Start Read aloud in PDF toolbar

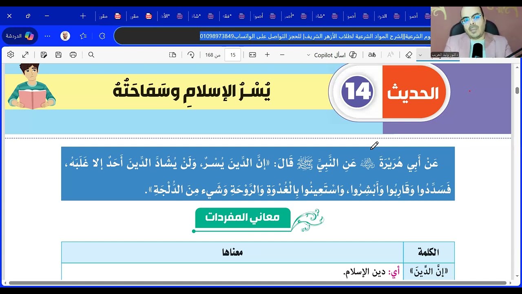tap(390, 55)
